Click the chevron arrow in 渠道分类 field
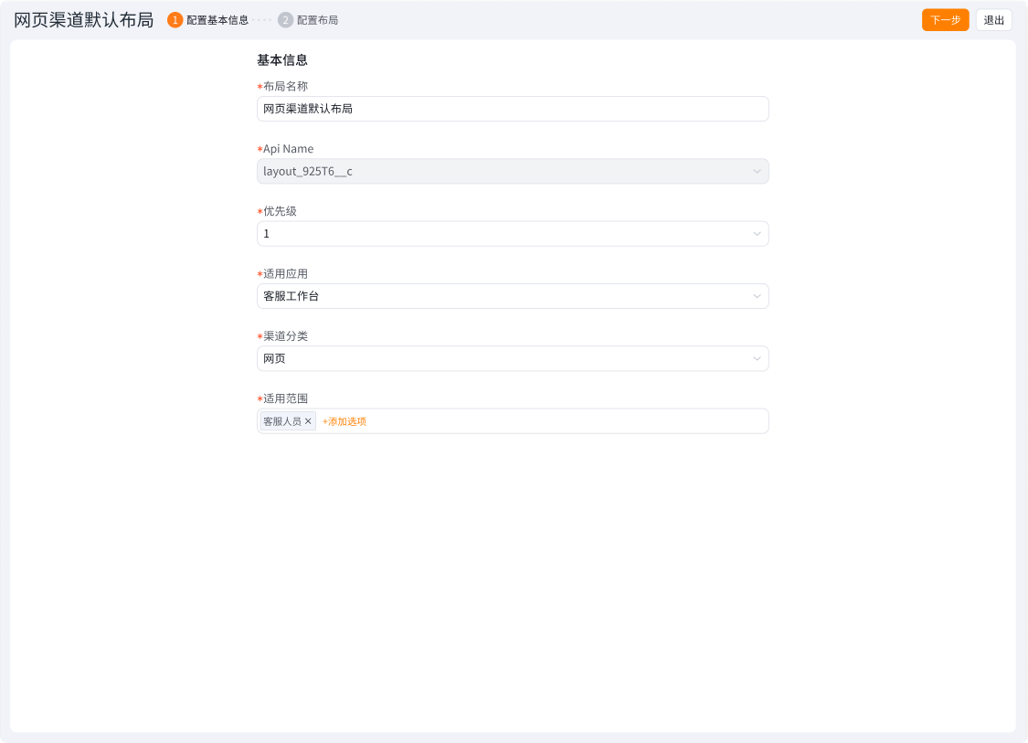 click(x=757, y=358)
